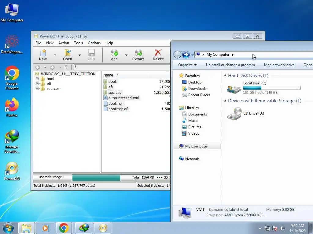The width and height of the screenshot is (313, 234).
Task: Open Windows Explorer from the taskbar
Action: click(26, 228)
